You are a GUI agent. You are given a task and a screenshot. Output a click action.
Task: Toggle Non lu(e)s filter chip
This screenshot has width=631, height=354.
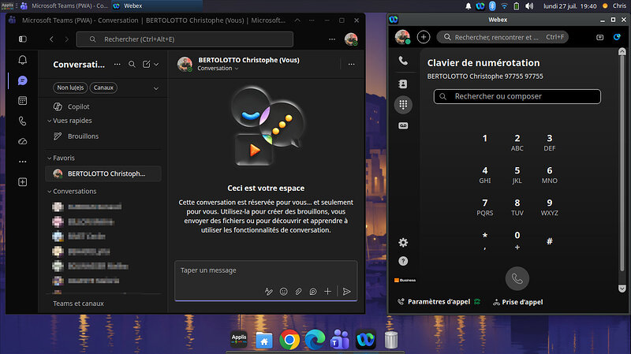point(70,88)
